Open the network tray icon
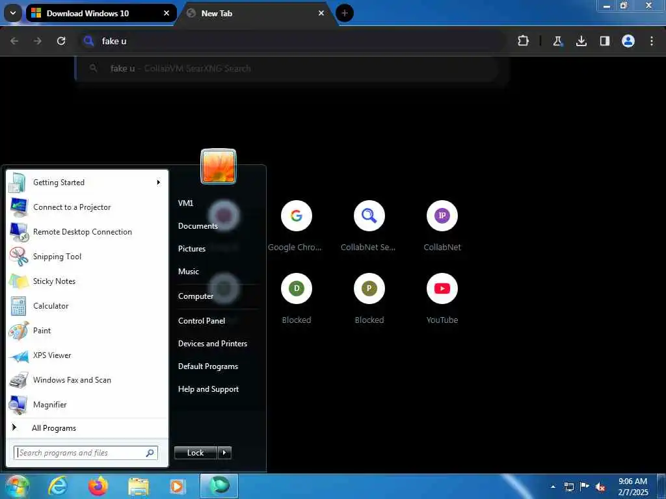The height and width of the screenshot is (499, 666). pos(568,487)
